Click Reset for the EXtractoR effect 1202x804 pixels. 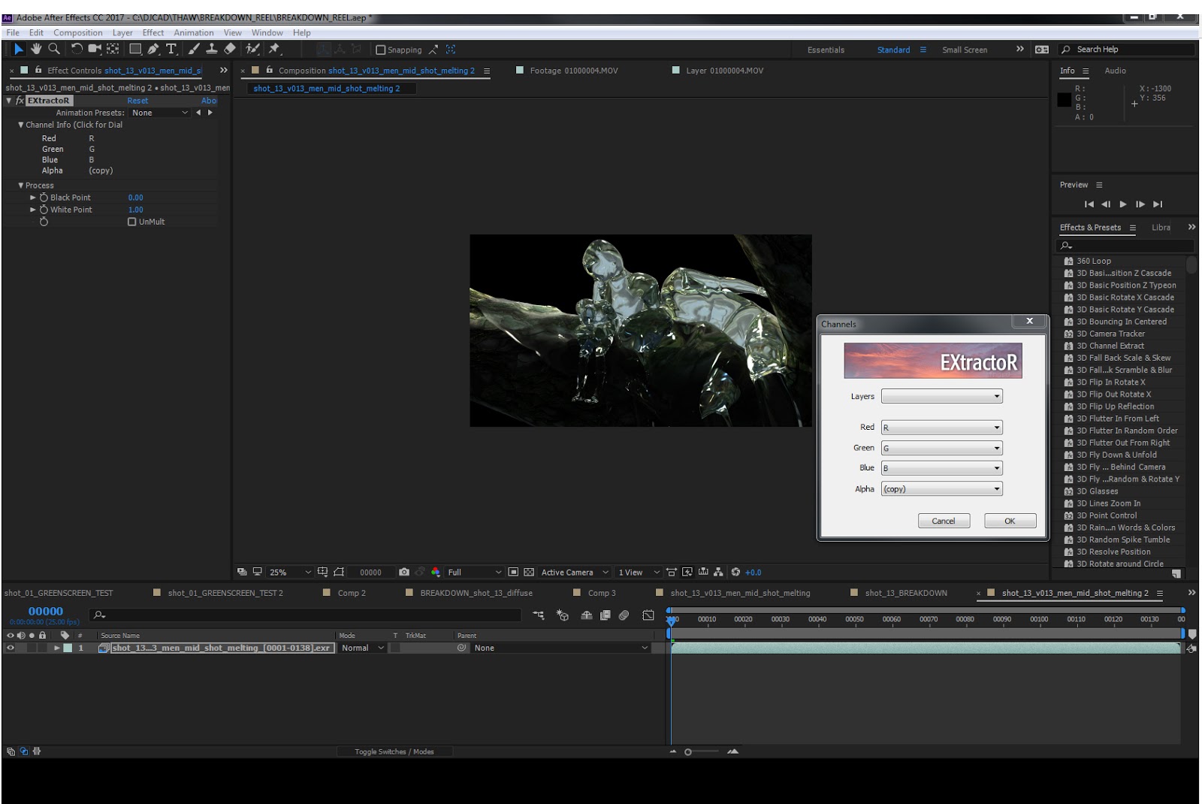137,101
